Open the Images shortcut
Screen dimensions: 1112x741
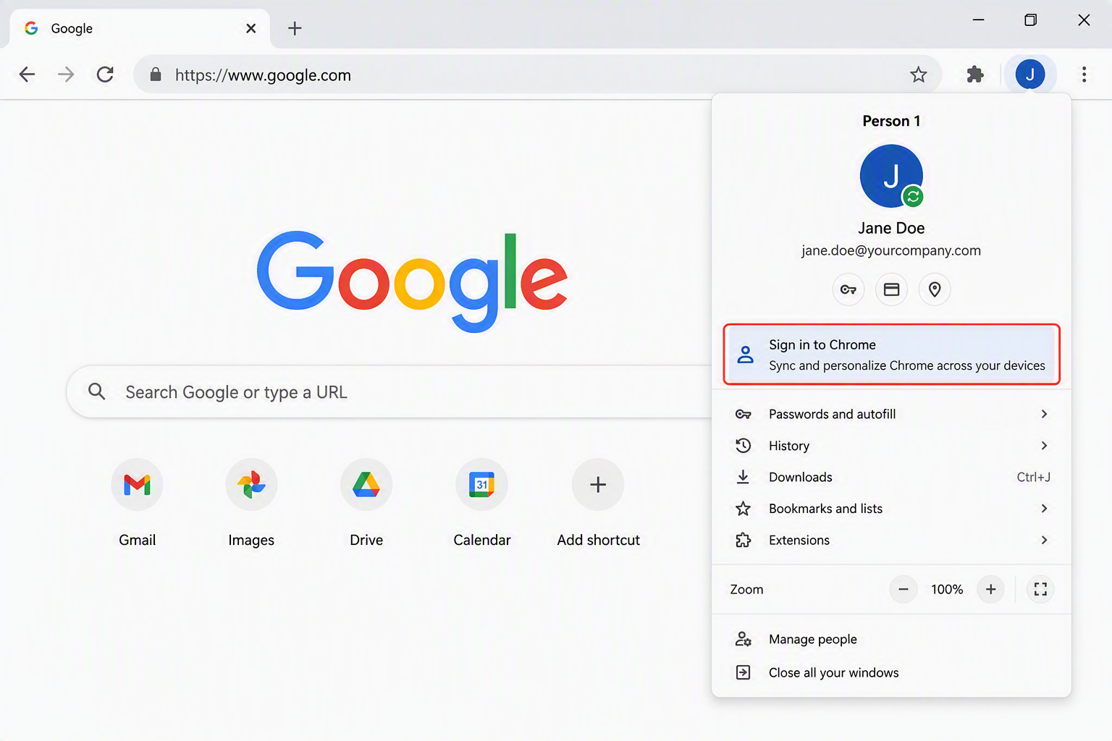click(x=251, y=484)
